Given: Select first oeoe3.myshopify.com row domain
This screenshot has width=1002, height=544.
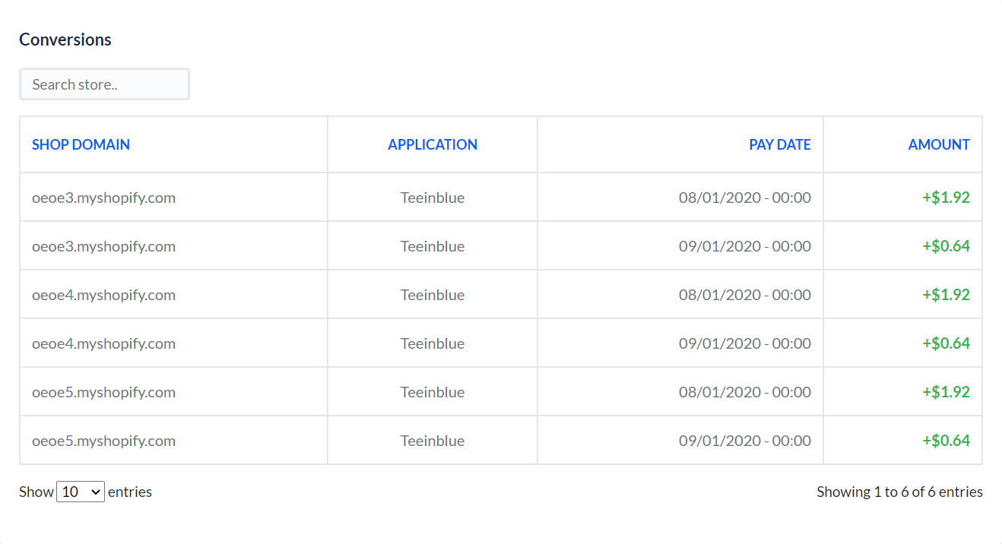Looking at the screenshot, I should (103, 198).
